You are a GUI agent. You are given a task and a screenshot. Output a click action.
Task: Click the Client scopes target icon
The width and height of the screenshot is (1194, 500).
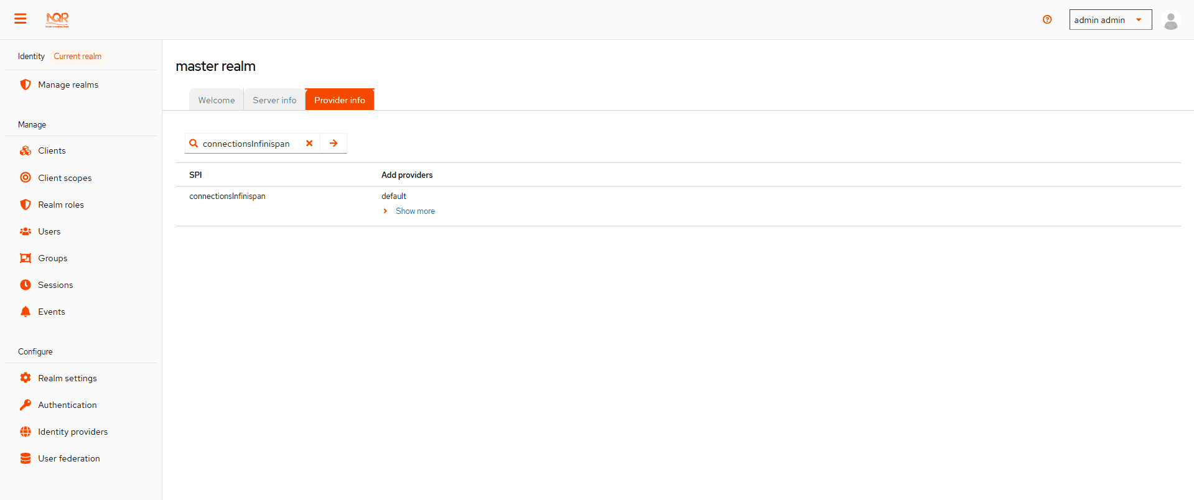26,177
